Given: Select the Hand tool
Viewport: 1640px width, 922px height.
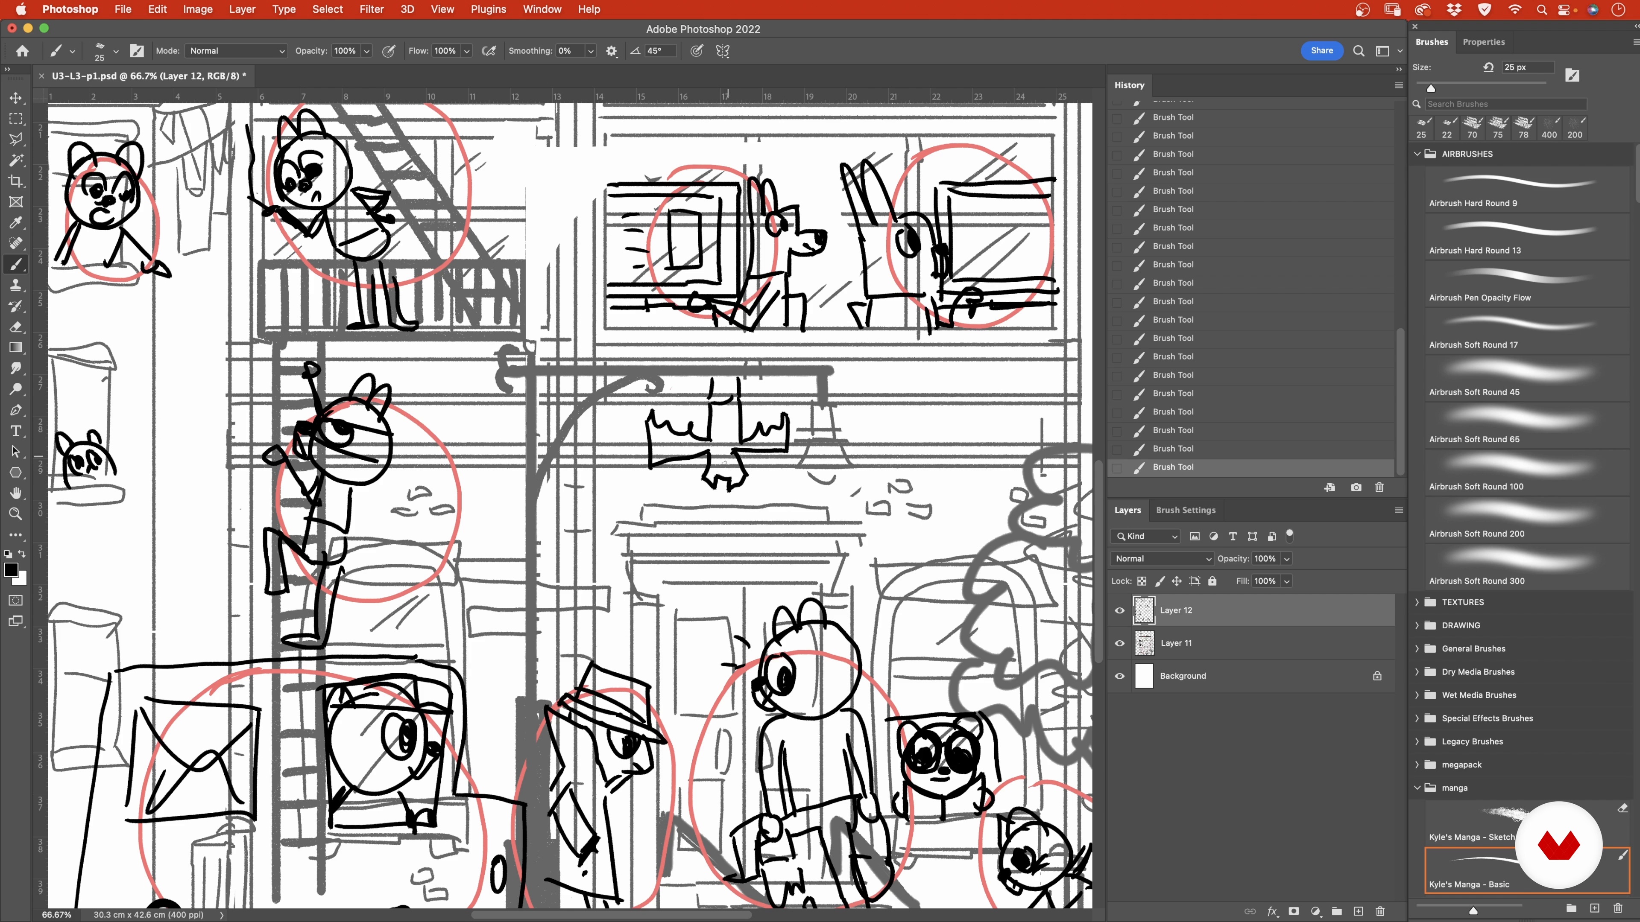Looking at the screenshot, I should pos(16,493).
